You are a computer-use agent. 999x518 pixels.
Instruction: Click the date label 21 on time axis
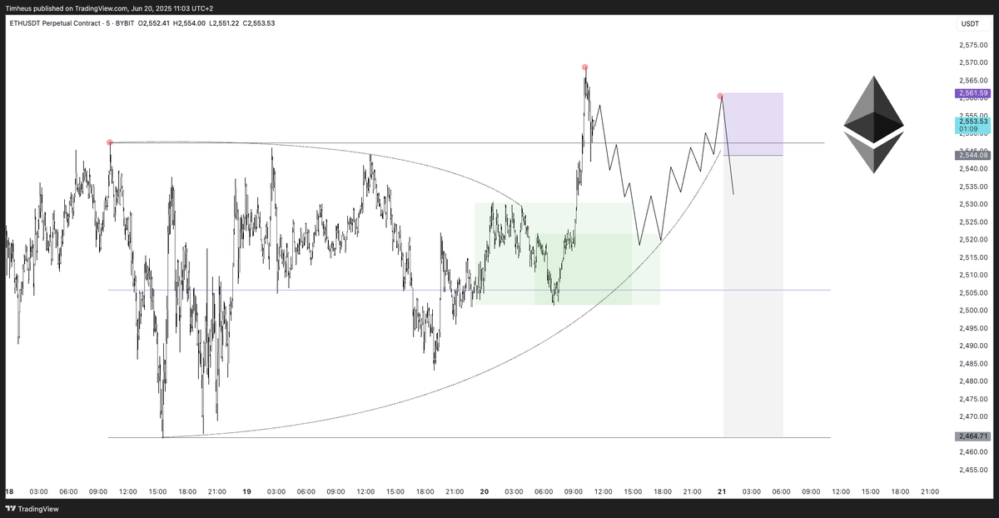click(721, 491)
